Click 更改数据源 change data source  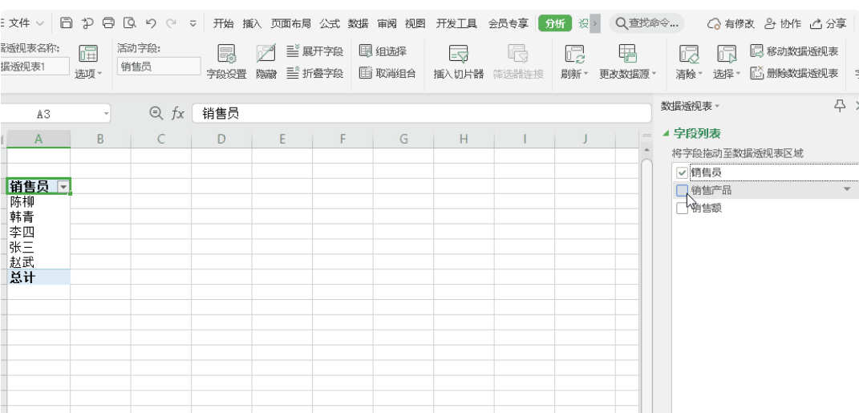pyautogui.click(x=628, y=62)
